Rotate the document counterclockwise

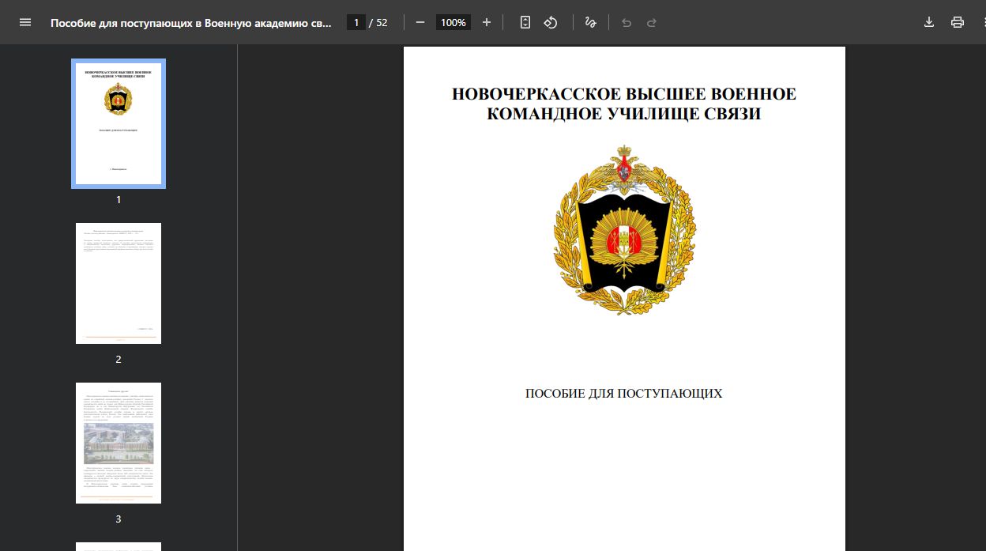[x=551, y=22]
